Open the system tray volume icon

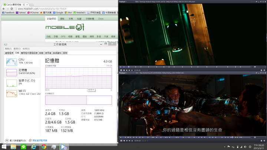click(245, 147)
